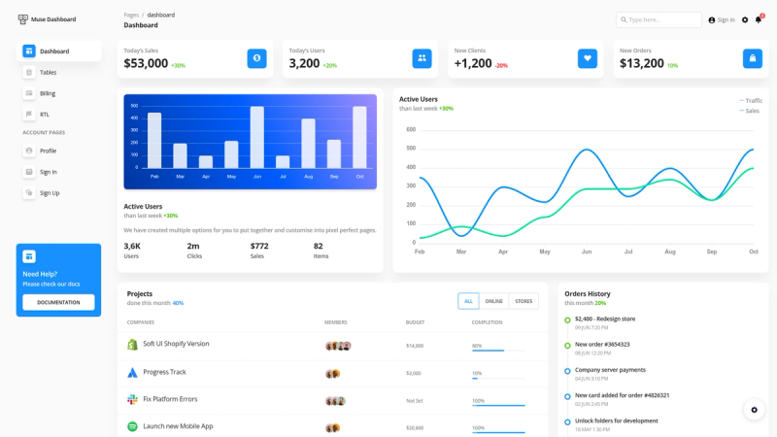Click New card added for order #4826321
Viewport: 777px width, 437px height.
(x=622, y=395)
